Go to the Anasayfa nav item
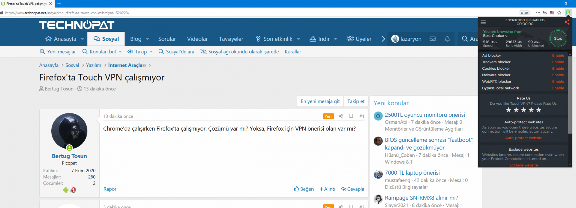This screenshot has width=576, height=208. tap(61, 39)
